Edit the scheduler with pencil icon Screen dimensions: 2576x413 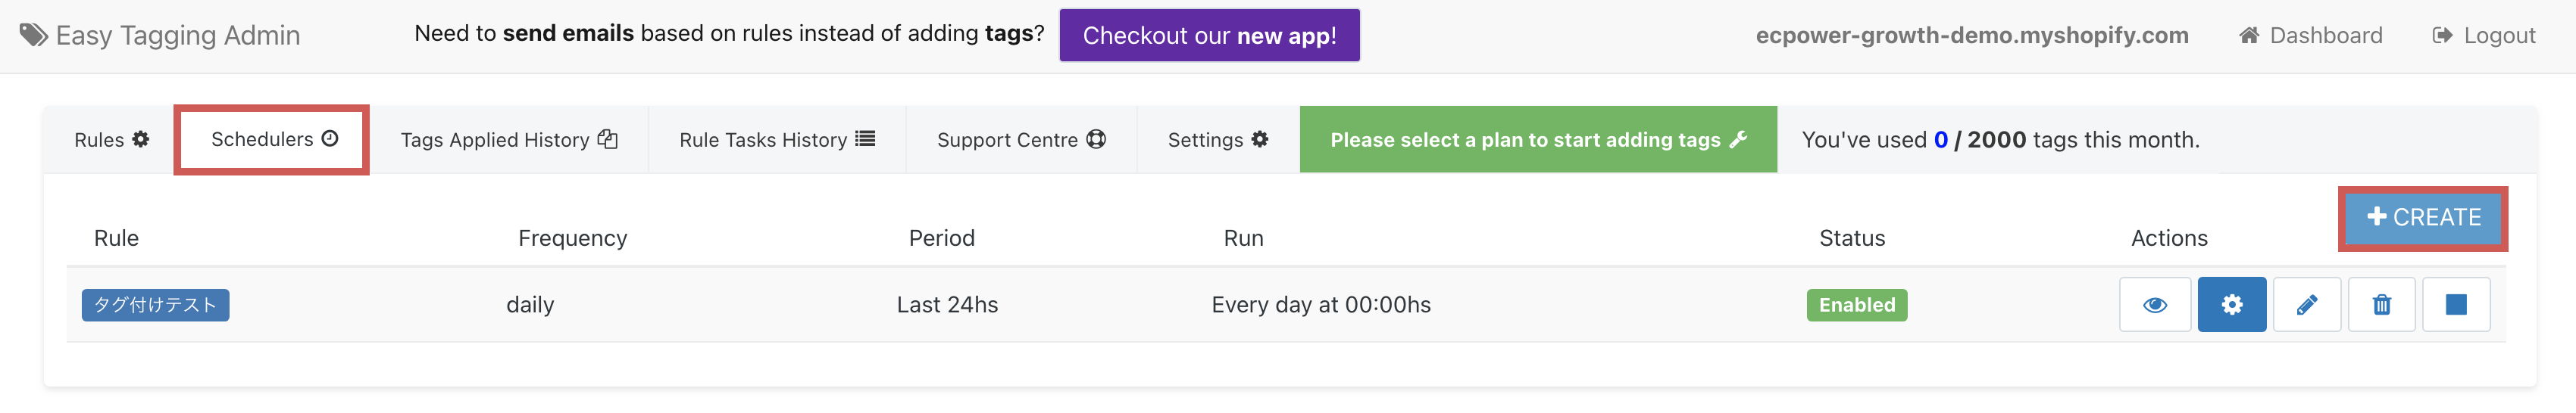tap(2306, 304)
